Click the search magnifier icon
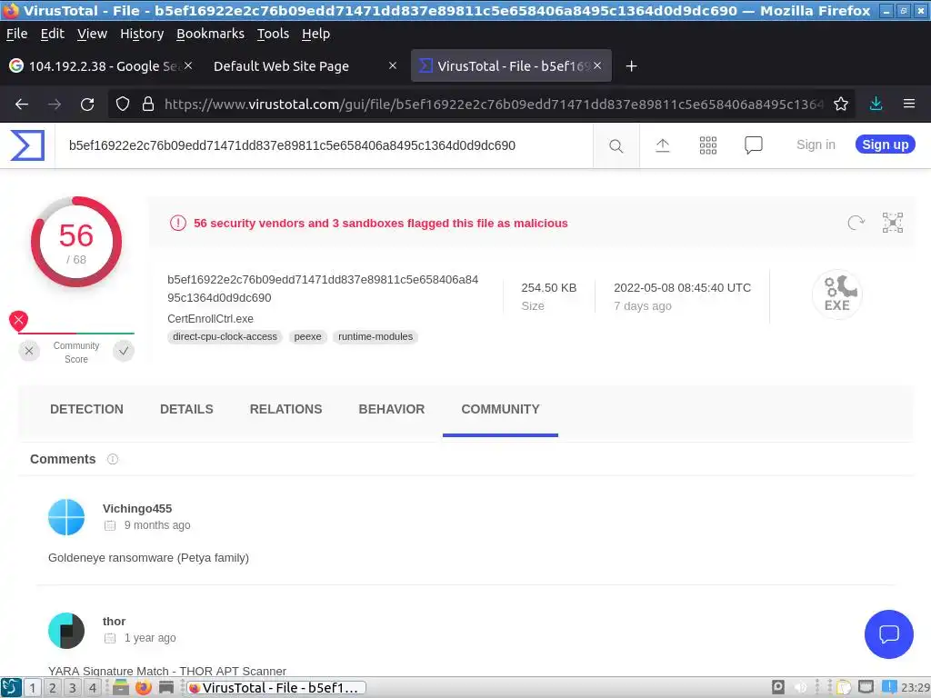This screenshot has width=931, height=698. [616, 146]
